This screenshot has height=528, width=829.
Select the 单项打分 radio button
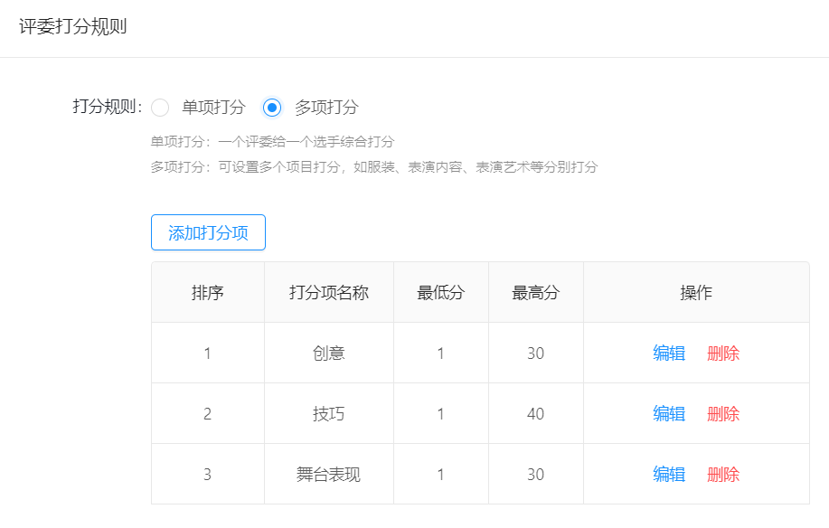160,108
